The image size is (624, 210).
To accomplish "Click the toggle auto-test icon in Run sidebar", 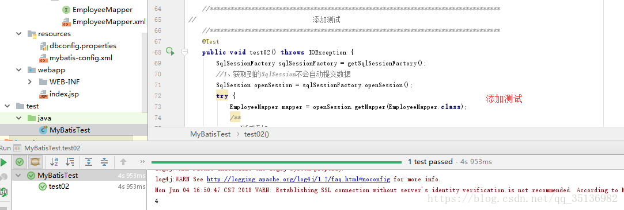I will point(3,192).
